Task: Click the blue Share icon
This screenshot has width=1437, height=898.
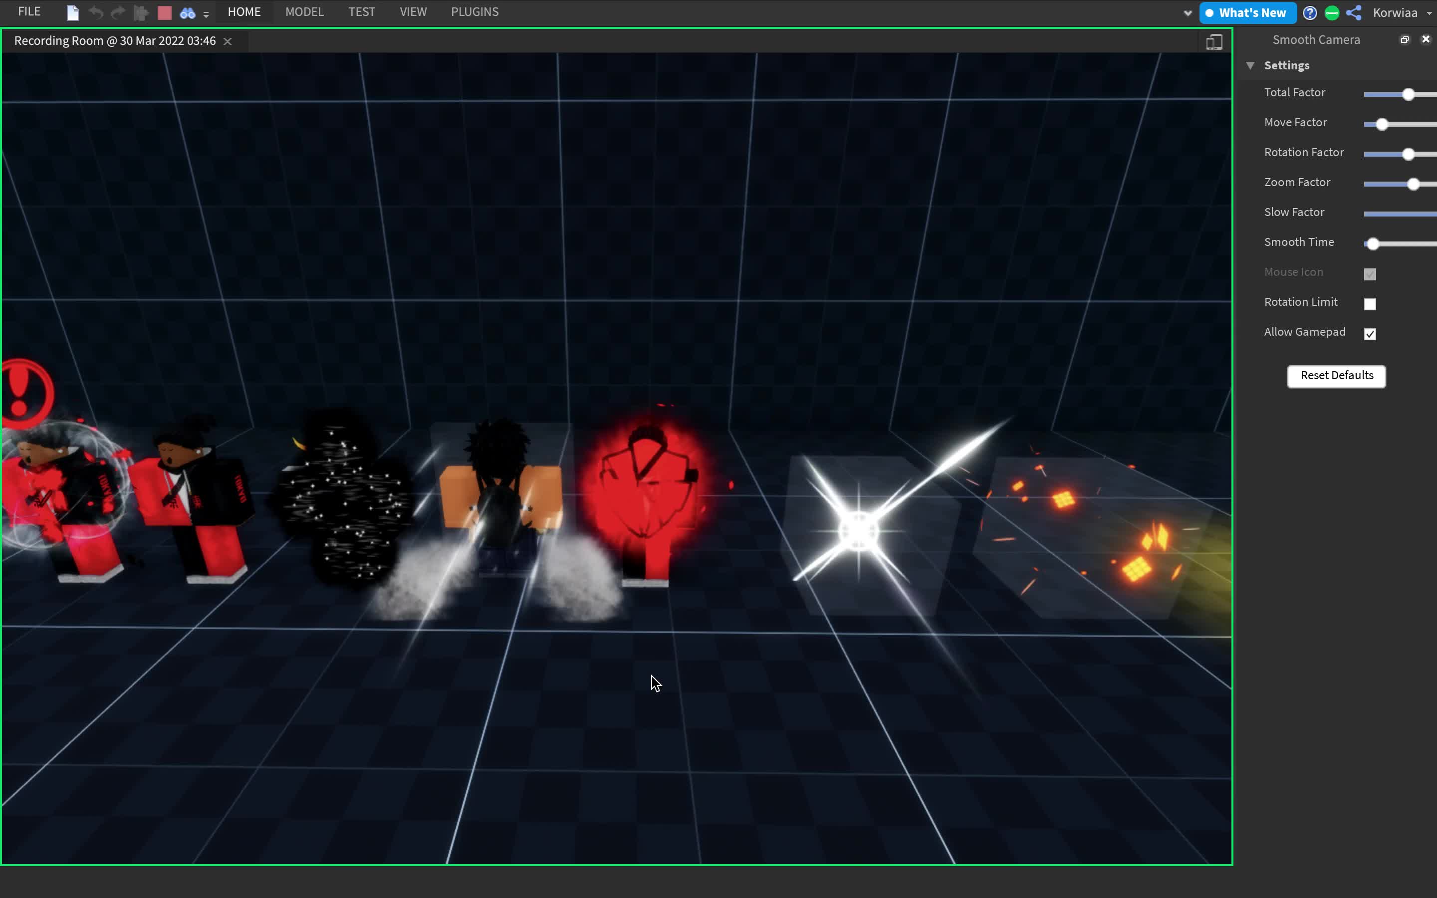Action: (x=1354, y=12)
